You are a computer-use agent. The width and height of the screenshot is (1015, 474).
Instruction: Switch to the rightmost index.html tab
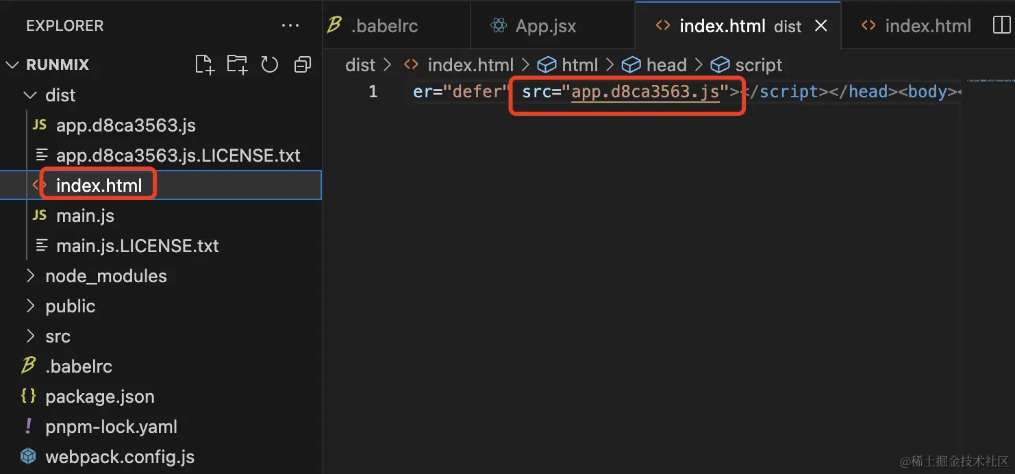click(915, 25)
